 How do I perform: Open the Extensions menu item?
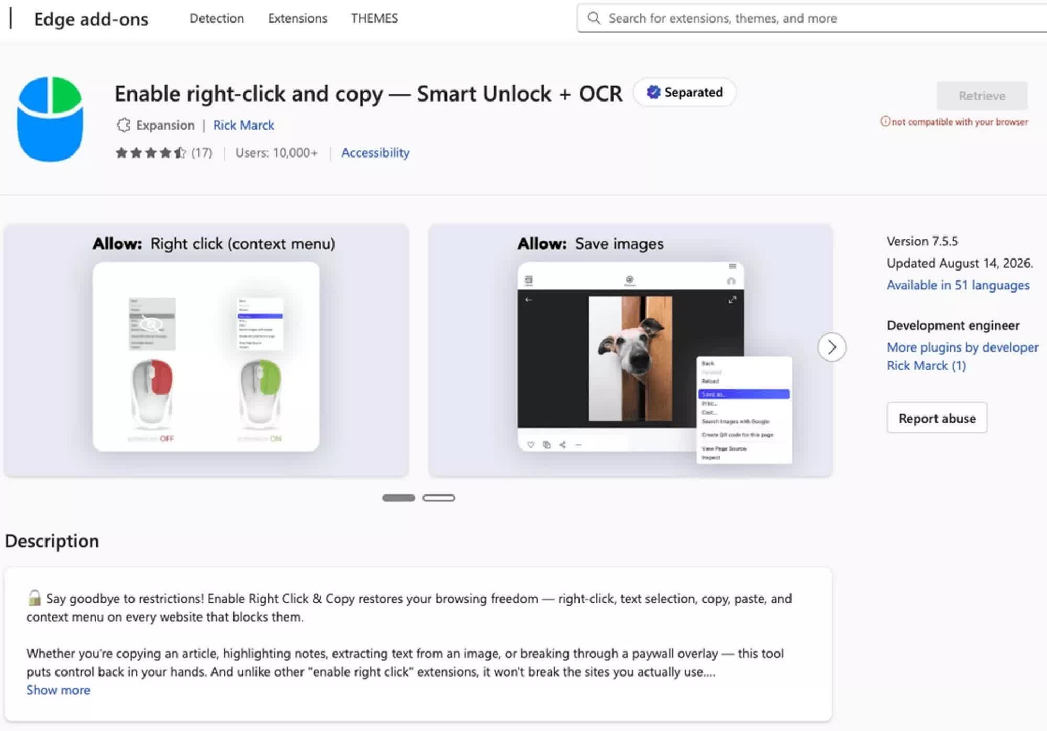pyautogui.click(x=297, y=18)
